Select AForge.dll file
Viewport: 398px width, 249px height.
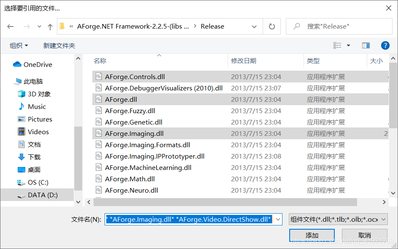click(x=240, y=100)
